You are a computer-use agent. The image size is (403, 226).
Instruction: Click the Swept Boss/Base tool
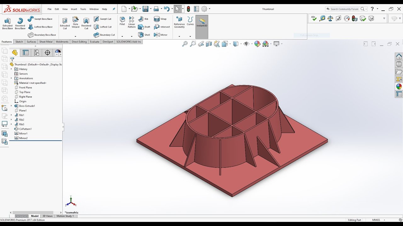pyautogui.click(x=40, y=19)
